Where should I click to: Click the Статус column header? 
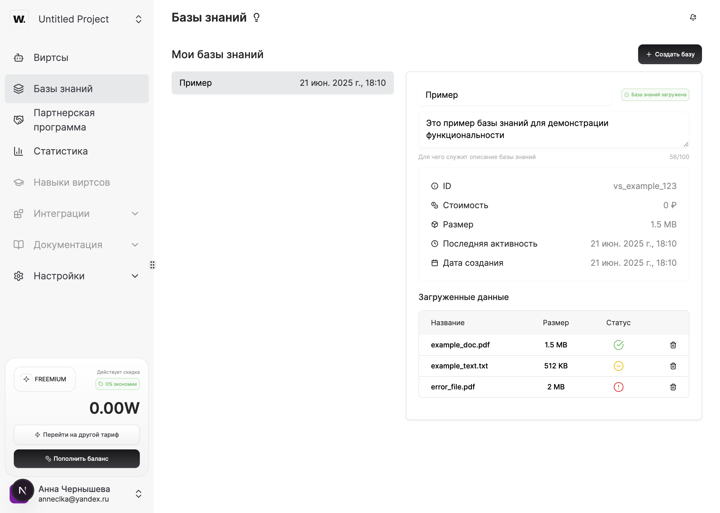tap(618, 323)
